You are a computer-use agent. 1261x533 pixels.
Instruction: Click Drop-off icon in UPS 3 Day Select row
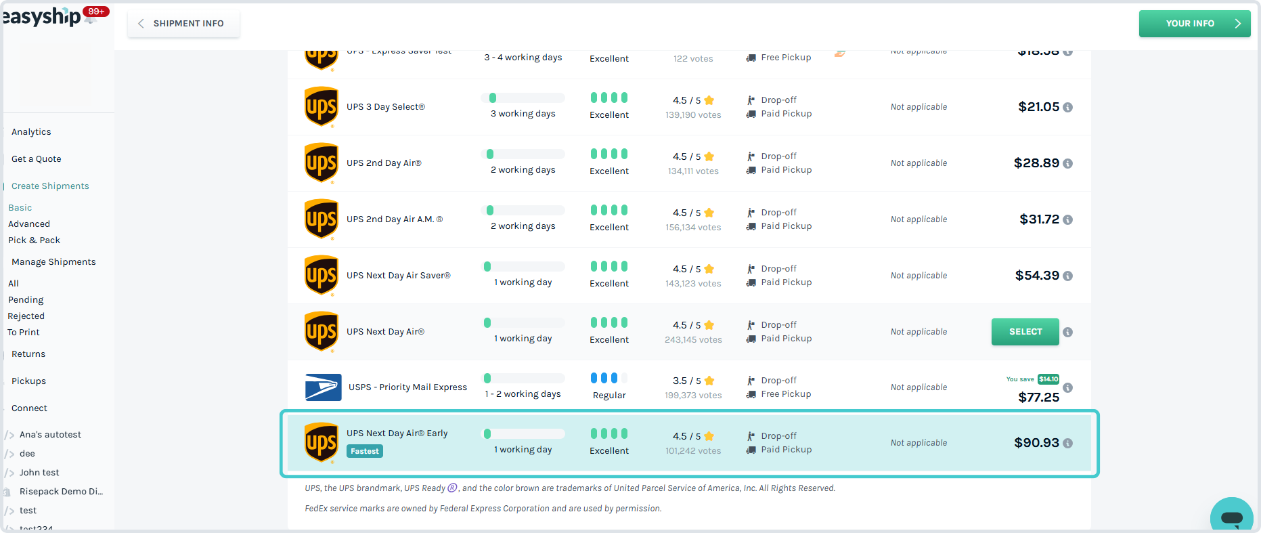pyautogui.click(x=751, y=100)
